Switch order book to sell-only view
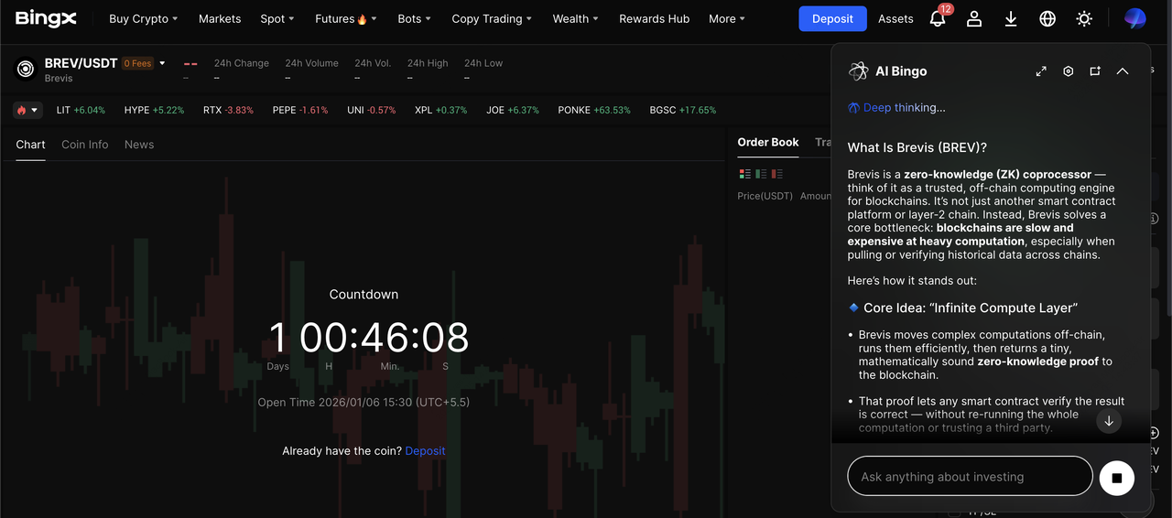Viewport: 1172px width, 518px height. click(777, 174)
